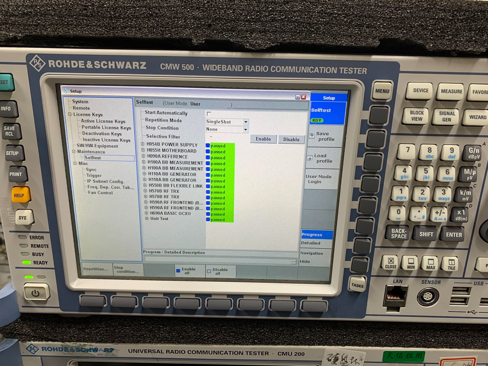The width and height of the screenshot is (488, 366).
Task: Click the Disable all empty square icon
Action: point(209,271)
